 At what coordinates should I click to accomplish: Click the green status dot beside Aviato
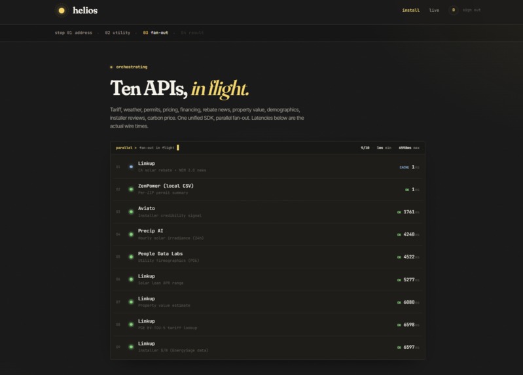click(131, 211)
